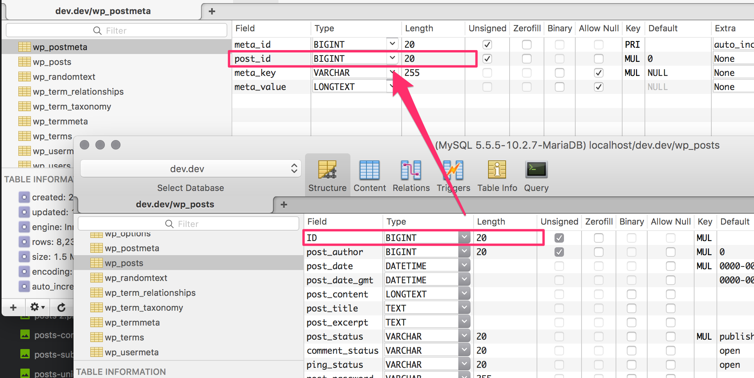754x378 pixels.
Task: Click the Filter field in back window
Action: click(x=117, y=31)
